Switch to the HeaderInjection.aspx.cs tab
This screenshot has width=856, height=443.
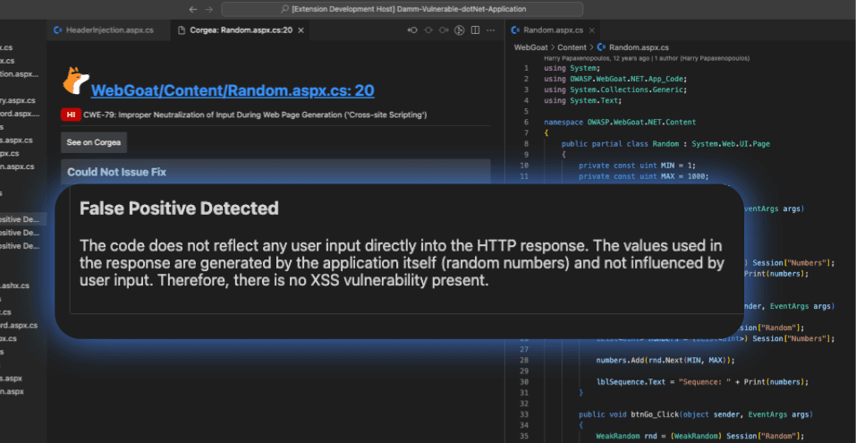[x=103, y=30]
